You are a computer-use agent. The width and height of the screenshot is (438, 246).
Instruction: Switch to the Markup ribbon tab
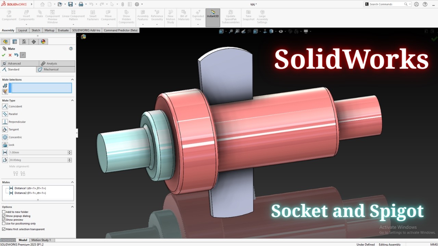(50, 30)
